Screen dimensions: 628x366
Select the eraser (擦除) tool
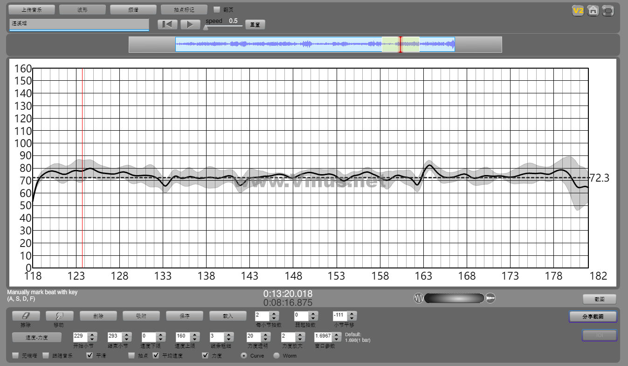pos(26,316)
